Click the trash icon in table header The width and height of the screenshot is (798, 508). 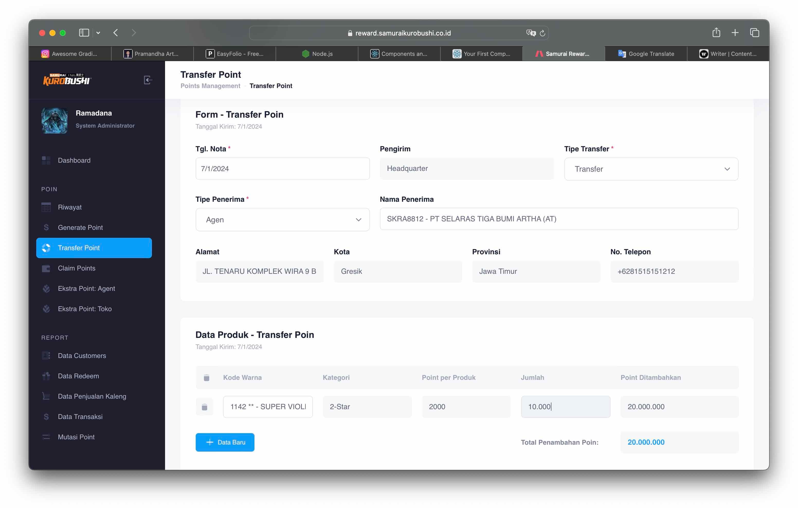(206, 378)
